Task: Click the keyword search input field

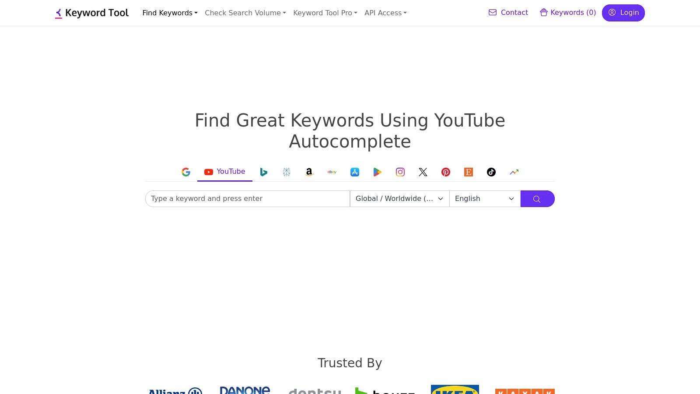Action: 247,198
